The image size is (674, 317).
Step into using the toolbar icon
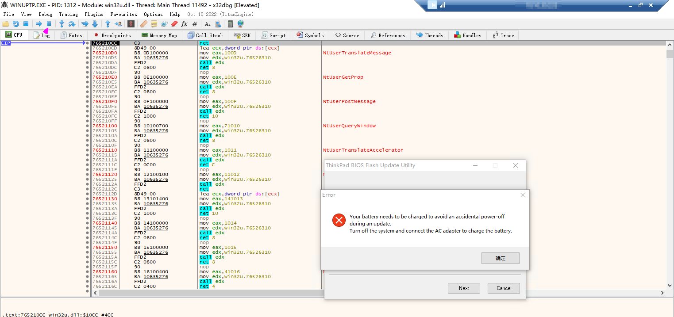click(x=62, y=24)
